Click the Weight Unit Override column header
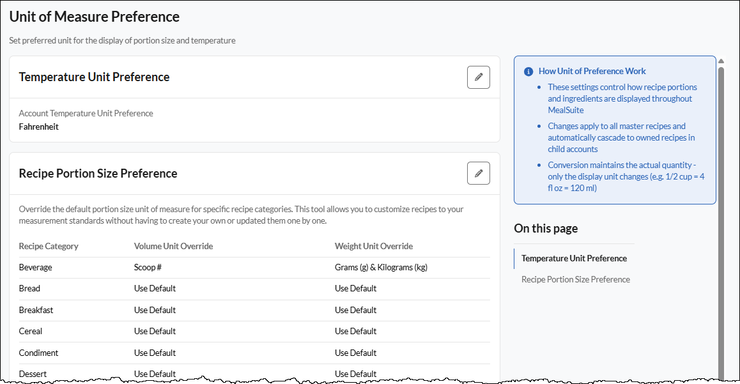This screenshot has height=384, width=740. coord(374,246)
